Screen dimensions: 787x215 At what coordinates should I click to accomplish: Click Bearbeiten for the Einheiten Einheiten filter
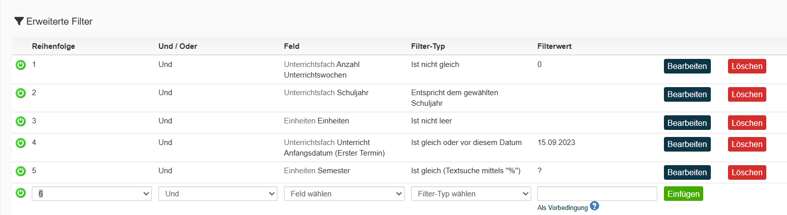tap(687, 123)
